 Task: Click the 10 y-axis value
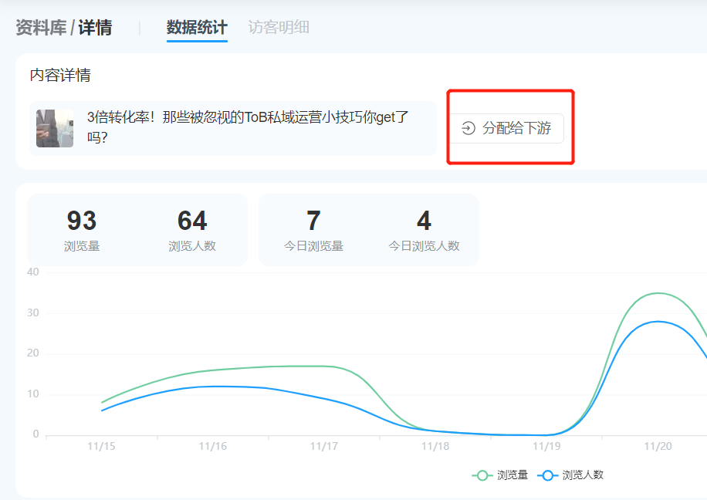click(x=33, y=394)
